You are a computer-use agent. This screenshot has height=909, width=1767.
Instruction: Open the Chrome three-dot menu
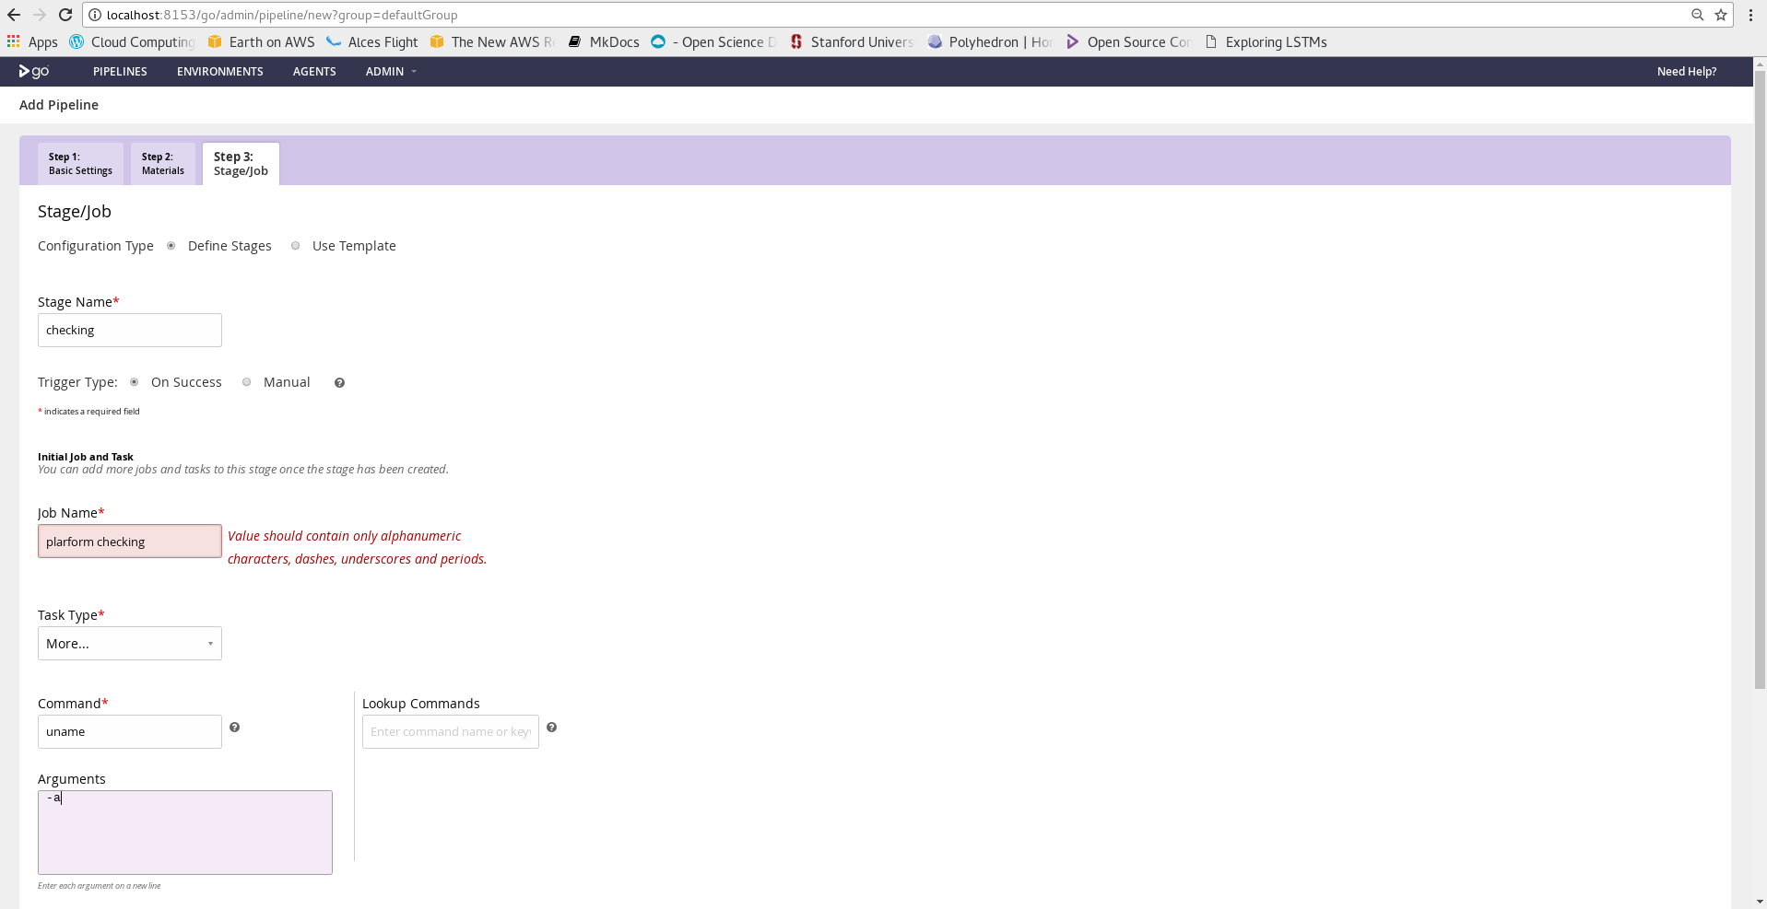coord(1749,15)
